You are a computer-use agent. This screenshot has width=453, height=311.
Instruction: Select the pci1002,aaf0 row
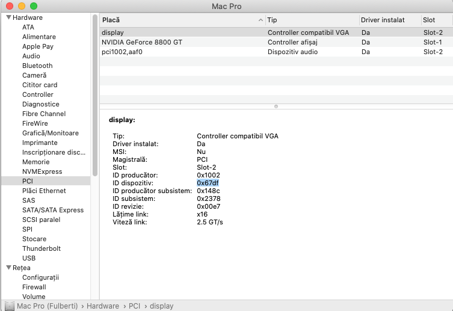(276, 52)
